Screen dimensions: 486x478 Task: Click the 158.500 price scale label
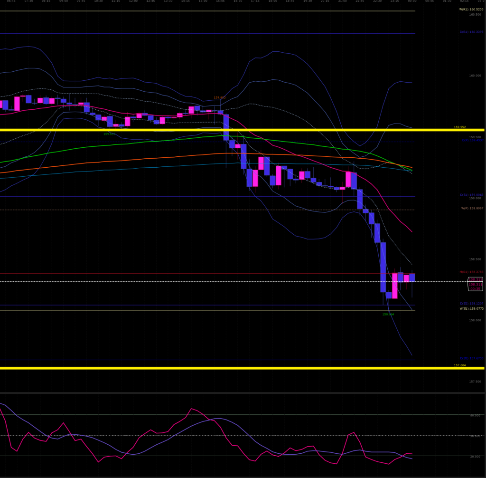(x=475, y=259)
